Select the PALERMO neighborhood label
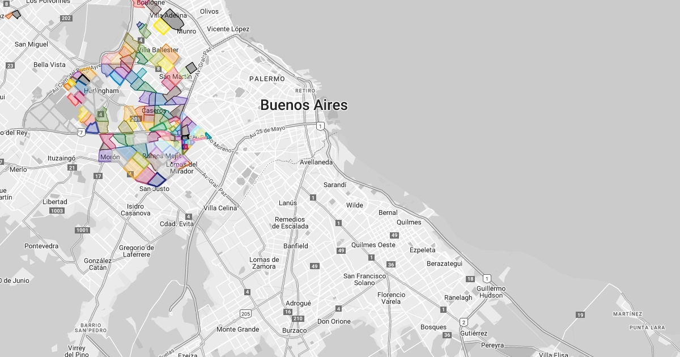Viewport: 680px width, 357px height. pos(266,79)
